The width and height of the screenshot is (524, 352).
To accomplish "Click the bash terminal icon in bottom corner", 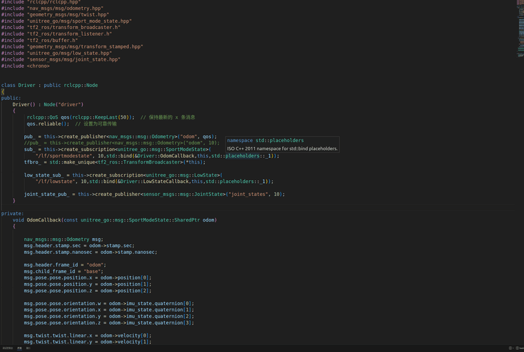I will tap(517, 348).
